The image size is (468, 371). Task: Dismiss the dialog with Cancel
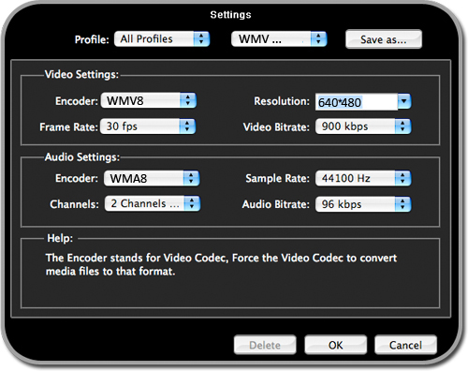[405, 345]
